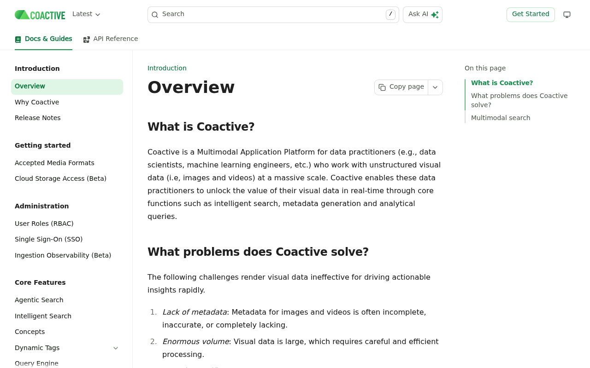The image size is (590, 368).
Task: Open User Roles (RBAC) page
Action: (67, 224)
